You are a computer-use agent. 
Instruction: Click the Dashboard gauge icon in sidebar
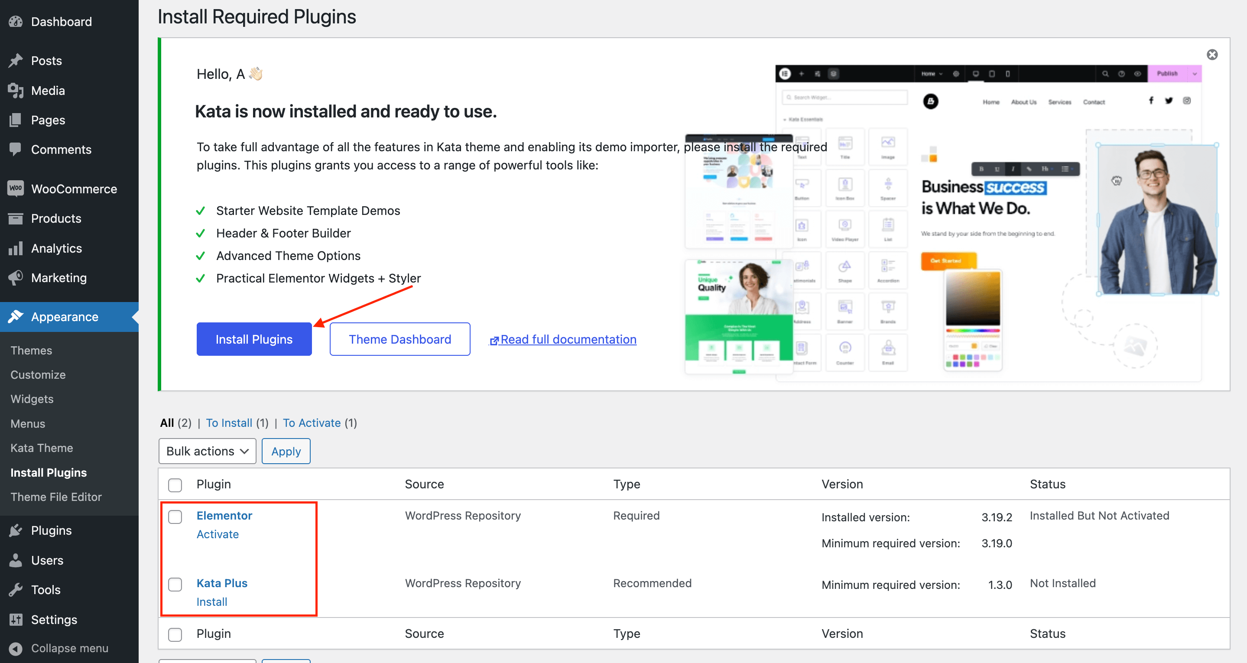point(16,22)
